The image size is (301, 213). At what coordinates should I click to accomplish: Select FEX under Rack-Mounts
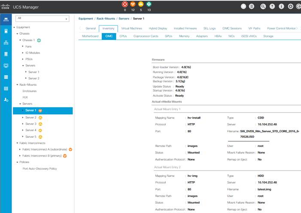pyautogui.click(x=25, y=97)
